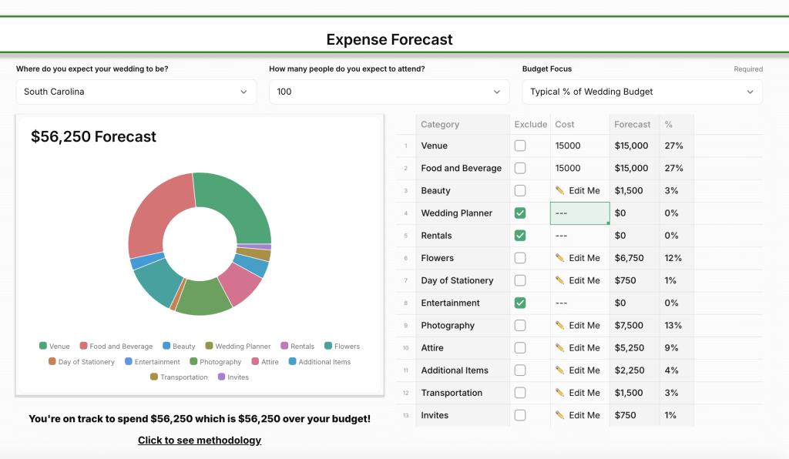Click pencil icon in Beauty cost cell

click(560, 190)
